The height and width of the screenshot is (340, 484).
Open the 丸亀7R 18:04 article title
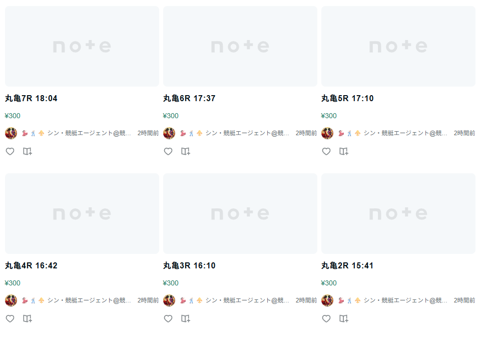pos(31,99)
